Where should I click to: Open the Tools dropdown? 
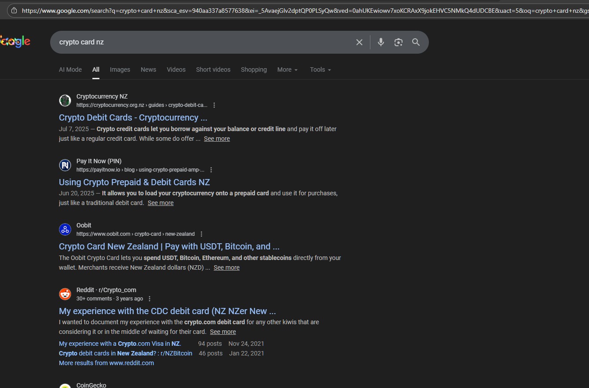[x=320, y=70]
